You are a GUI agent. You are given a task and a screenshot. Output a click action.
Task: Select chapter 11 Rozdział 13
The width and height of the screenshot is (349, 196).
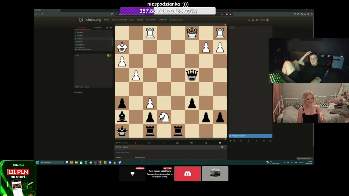click(93, 45)
